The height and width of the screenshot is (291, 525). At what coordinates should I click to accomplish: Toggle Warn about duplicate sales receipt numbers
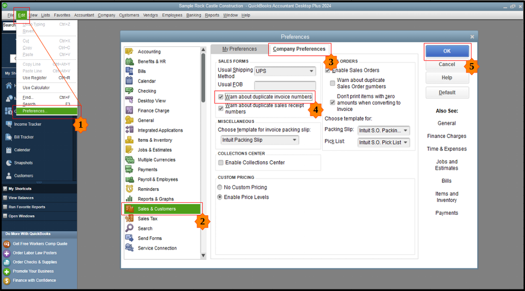[x=221, y=108]
